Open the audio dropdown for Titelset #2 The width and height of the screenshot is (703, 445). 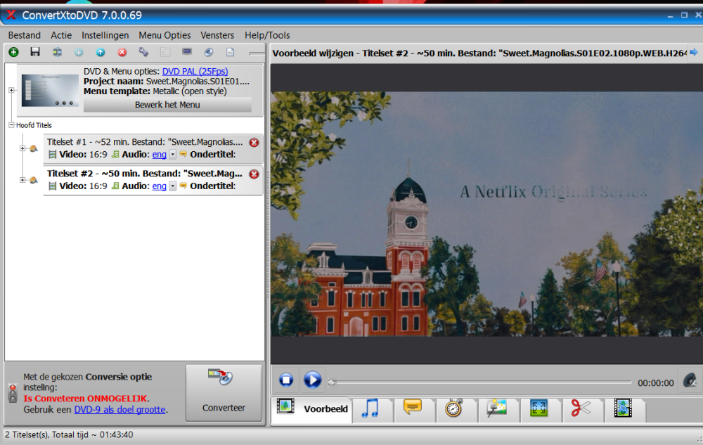coord(173,186)
